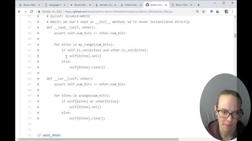This screenshot has height=141, width=252.
Task: Bookmark this page with the star icon
Action: [x=204, y=11]
